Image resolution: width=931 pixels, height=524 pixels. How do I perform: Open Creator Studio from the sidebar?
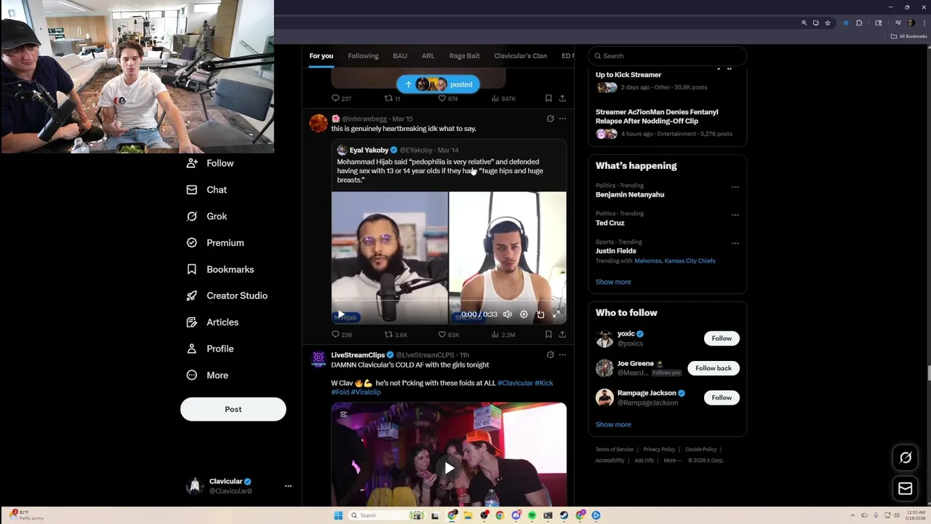click(x=226, y=295)
